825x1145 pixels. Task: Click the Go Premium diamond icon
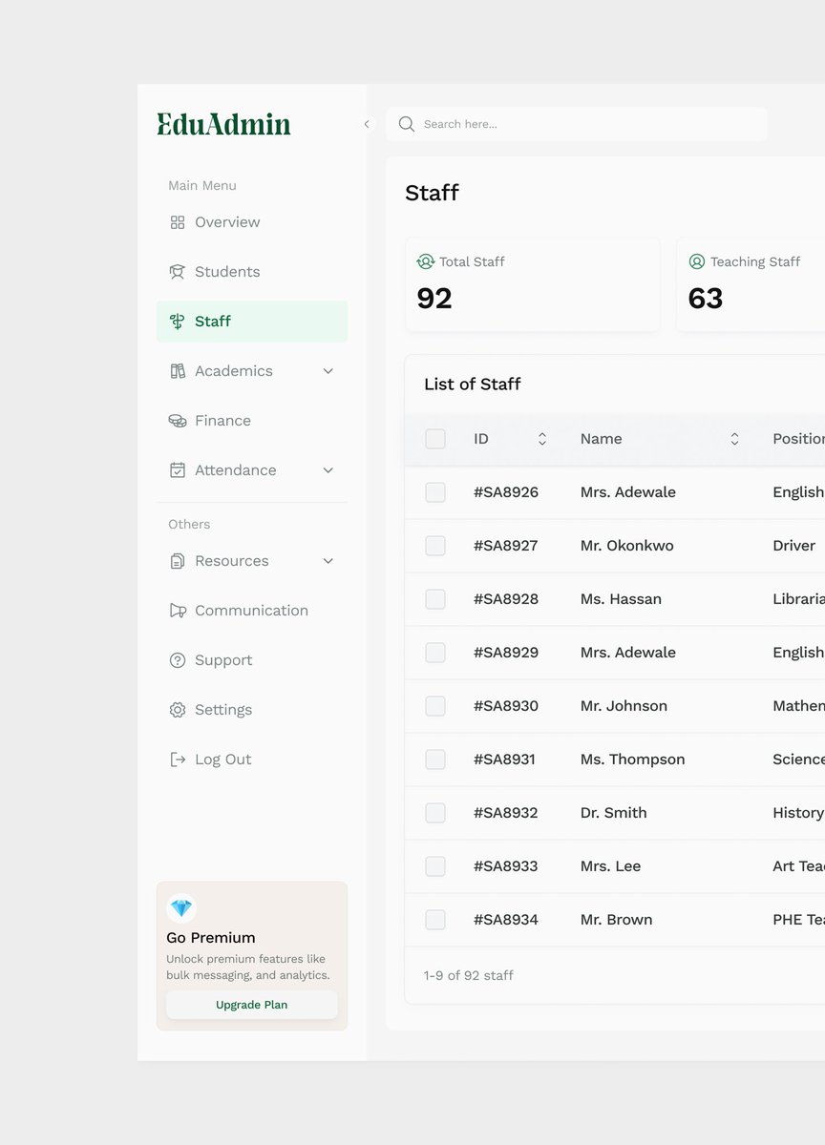(181, 908)
